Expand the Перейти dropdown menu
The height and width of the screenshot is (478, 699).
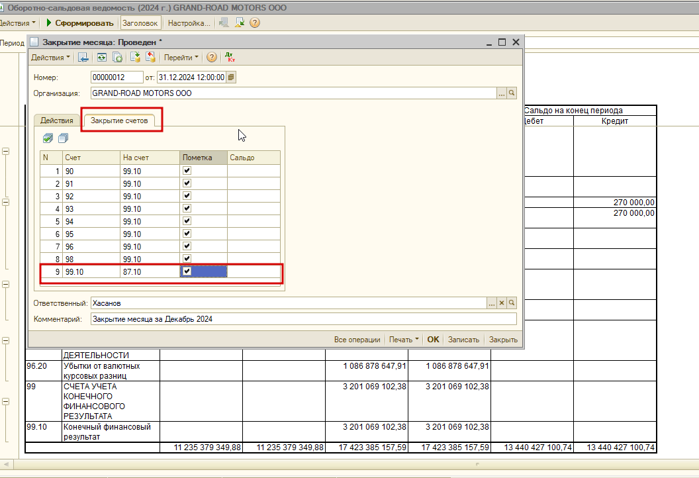point(181,58)
